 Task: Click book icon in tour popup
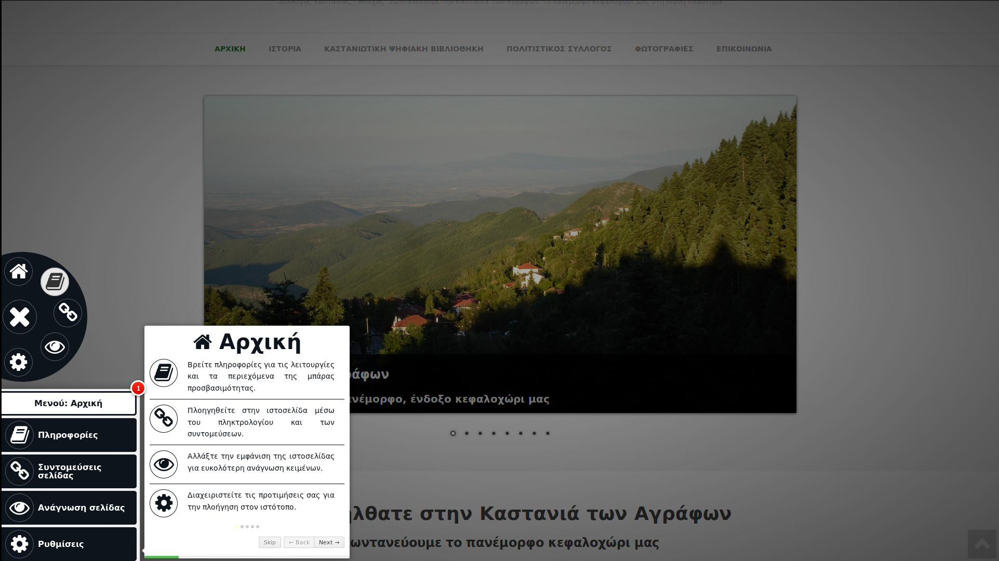pyautogui.click(x=164, y=372)
